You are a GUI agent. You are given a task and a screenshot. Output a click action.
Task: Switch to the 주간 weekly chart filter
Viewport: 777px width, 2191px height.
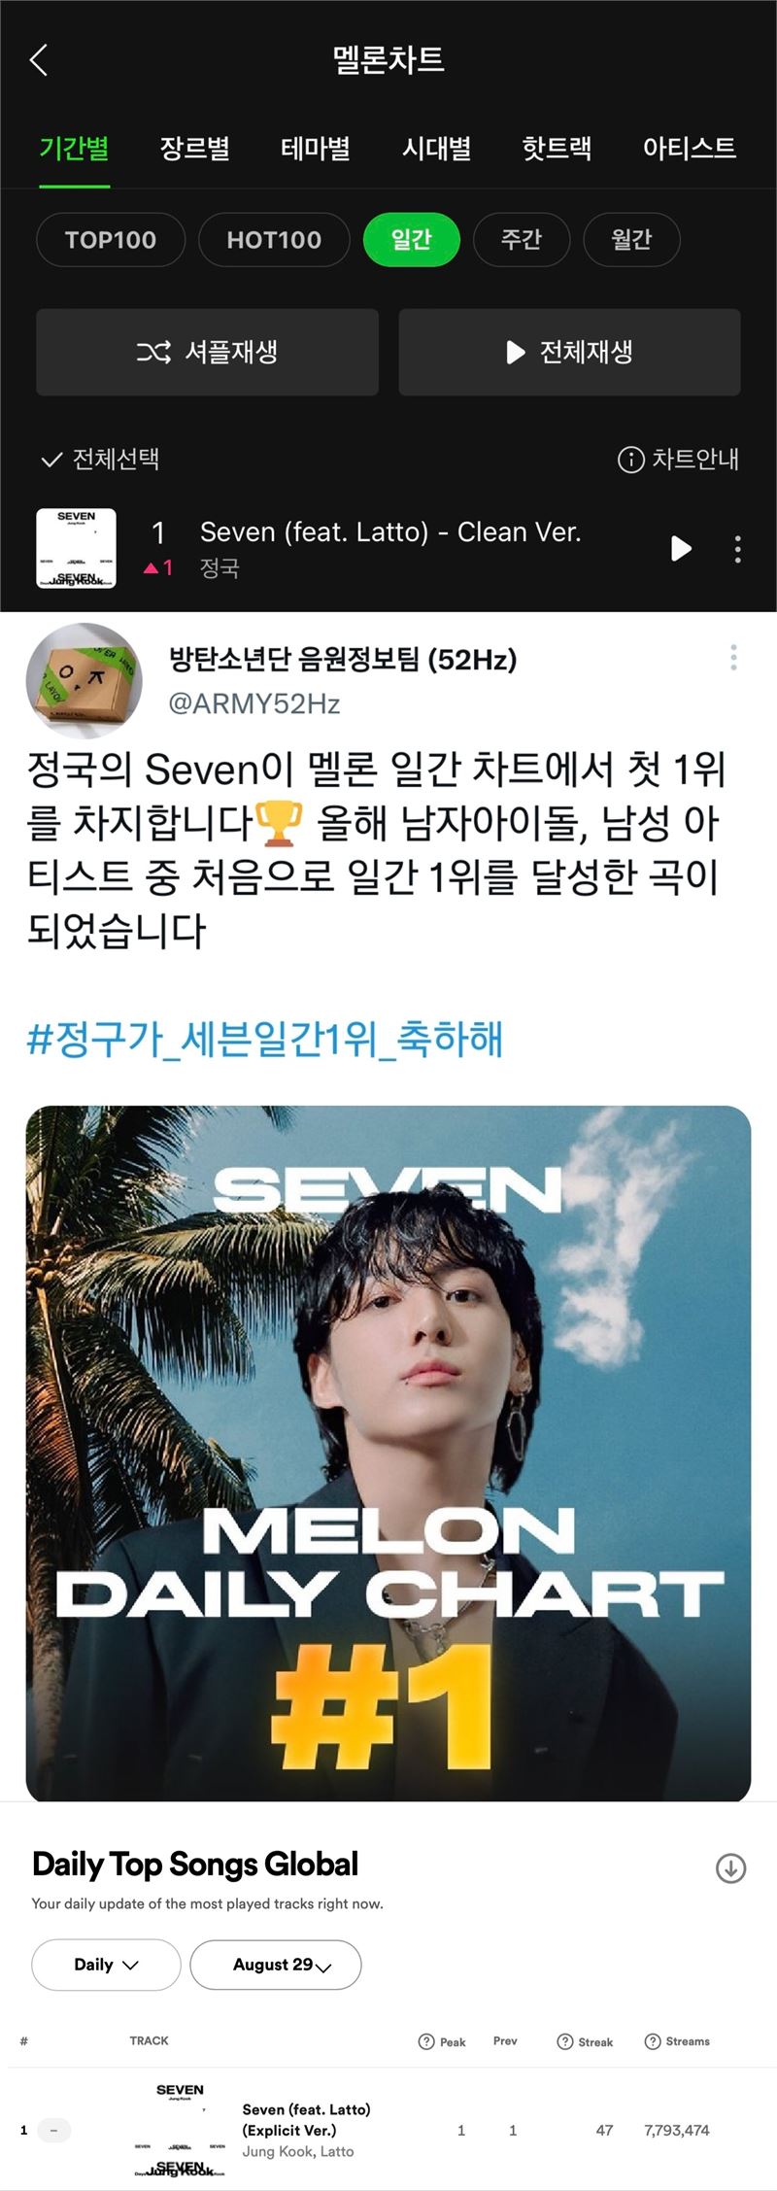point(521,239)
